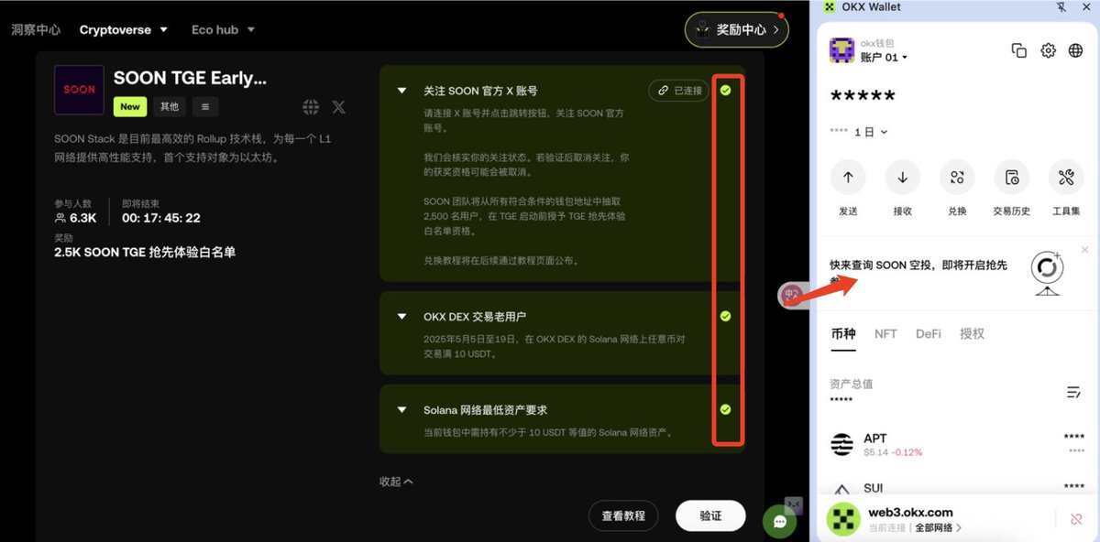Open the network globe icon in wallet

pyautogui.click(x=1076, y=50)
